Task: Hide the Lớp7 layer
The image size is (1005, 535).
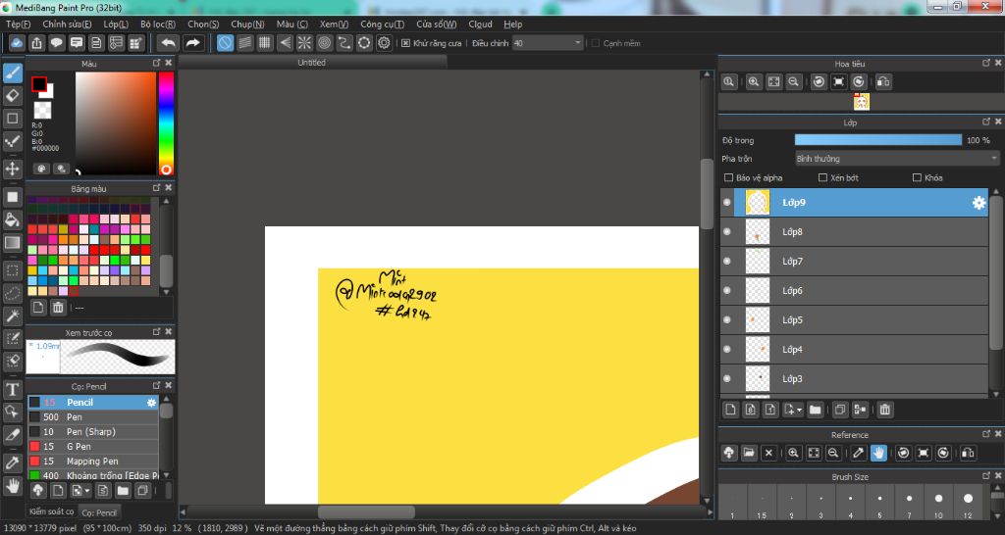Action: pyautogui.click(x=727, y=261)
